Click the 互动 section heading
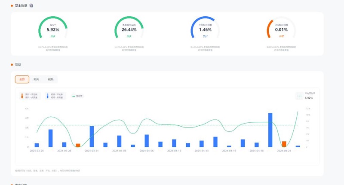 click(x=18, y=65)
